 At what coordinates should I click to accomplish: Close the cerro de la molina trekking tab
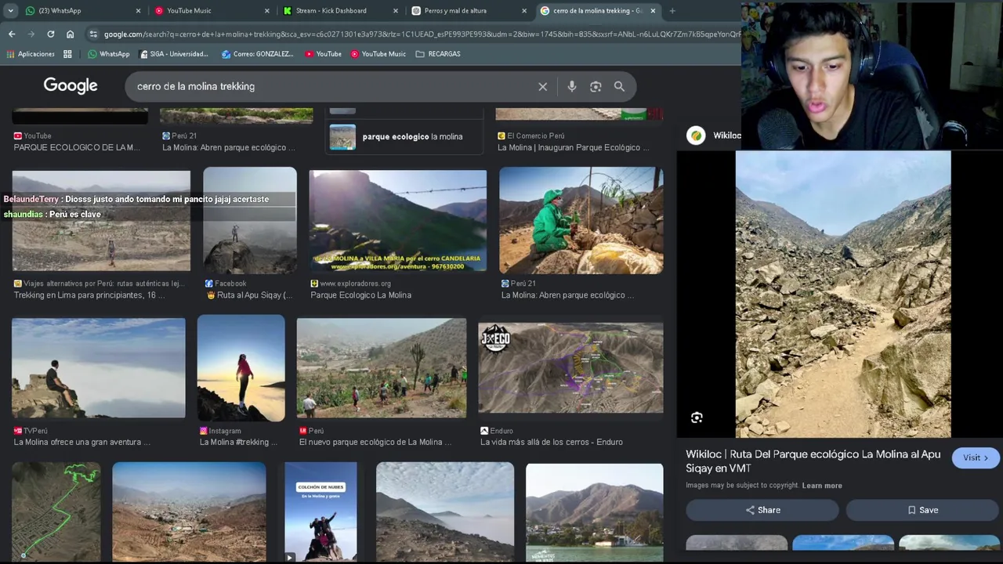653,11
